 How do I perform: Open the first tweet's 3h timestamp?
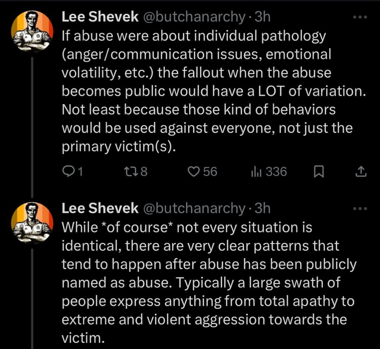[x=263, y=17]
